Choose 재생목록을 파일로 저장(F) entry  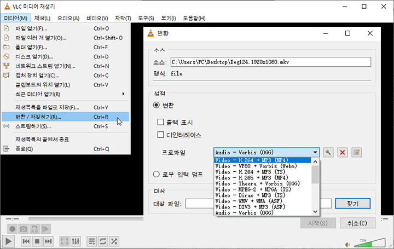tap(65, 107)
